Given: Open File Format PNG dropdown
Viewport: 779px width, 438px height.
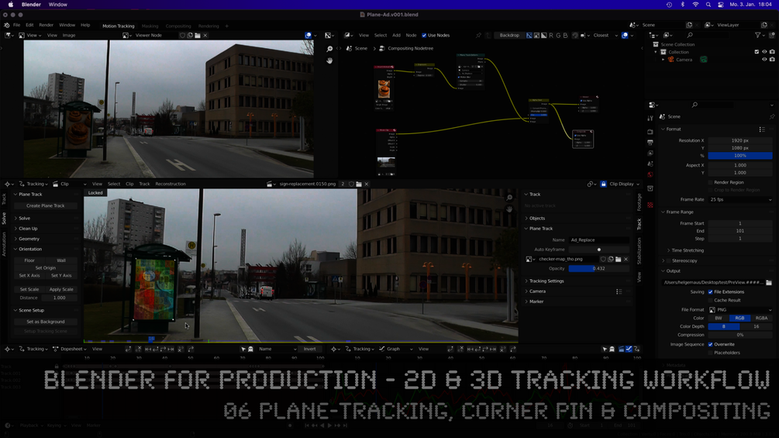Looking at the screenshot, I should click(740, 309).
